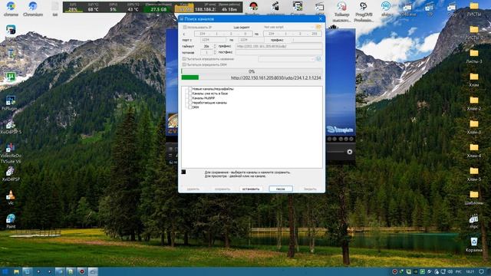The width and height of the screenshot is (491, 276).
Task: Open the Хлам-5 desktop folder
Action: point(474,174)
